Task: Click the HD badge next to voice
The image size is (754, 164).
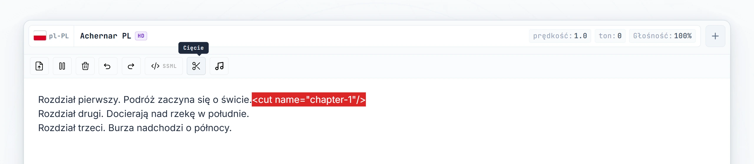Action: point(141,36)
